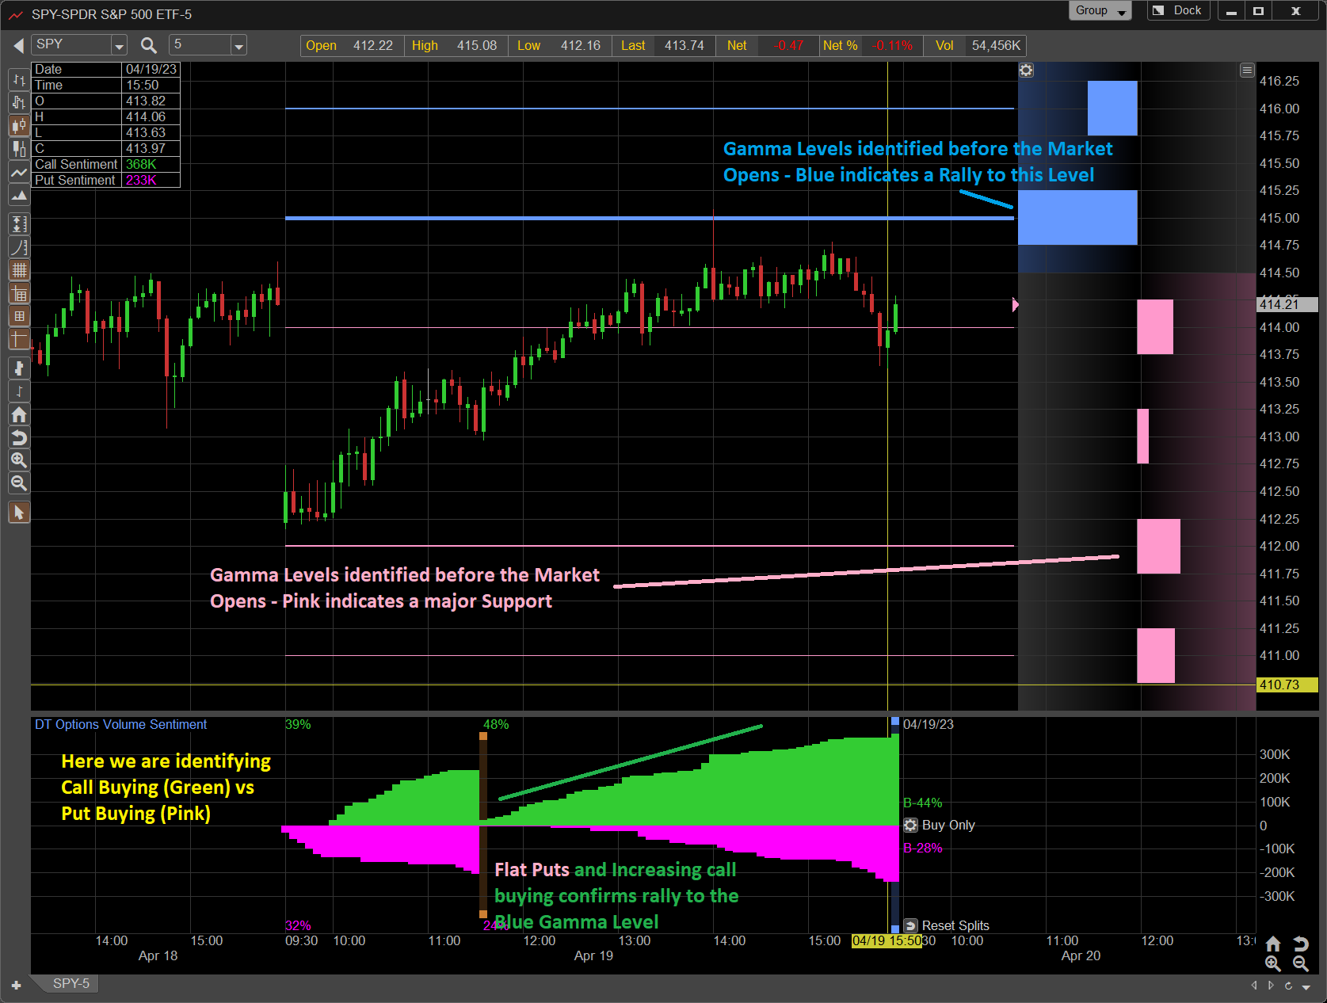
Task: Click the pink price marker arrow at 414.21
Action: coord(1016,305)
